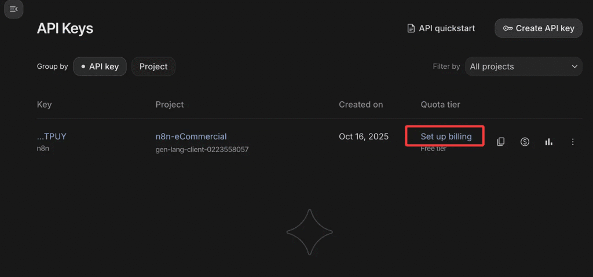This screenshot has width=593, height=277.
Task: Click the Quota tier column header
Action: point(440,105)
